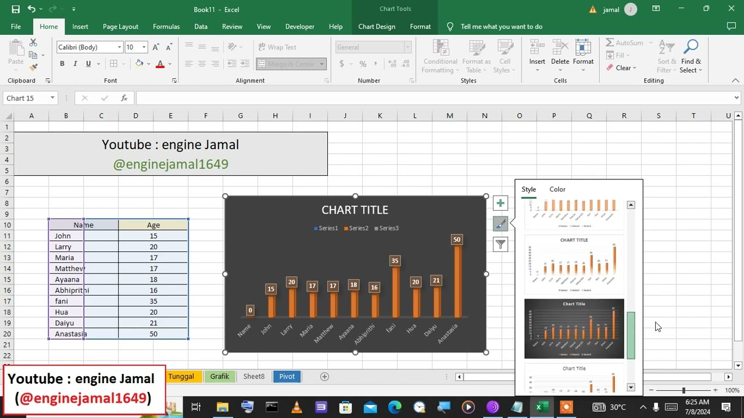Open the Sheet8 tab
Screen dimensions: 744x418
click(x=254, y=376)
